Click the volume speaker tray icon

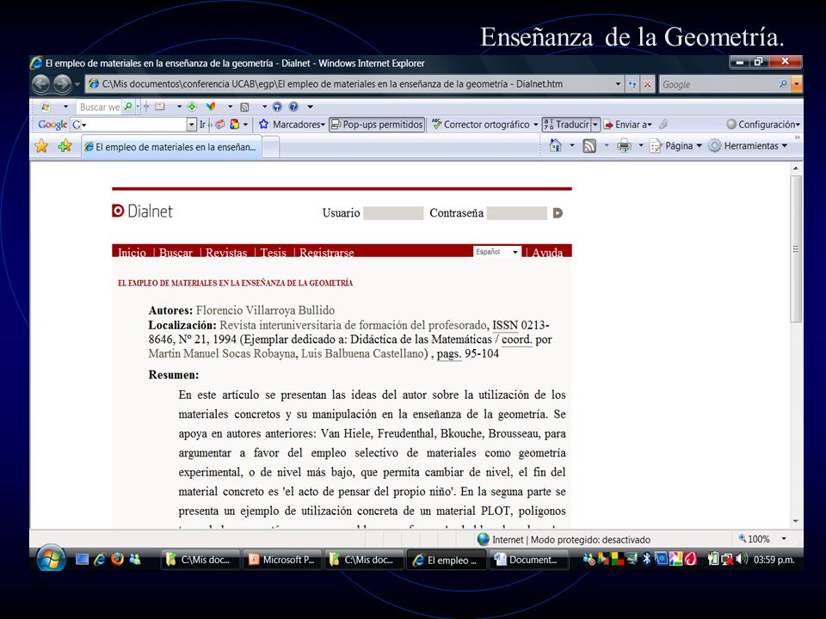(742, 559)
